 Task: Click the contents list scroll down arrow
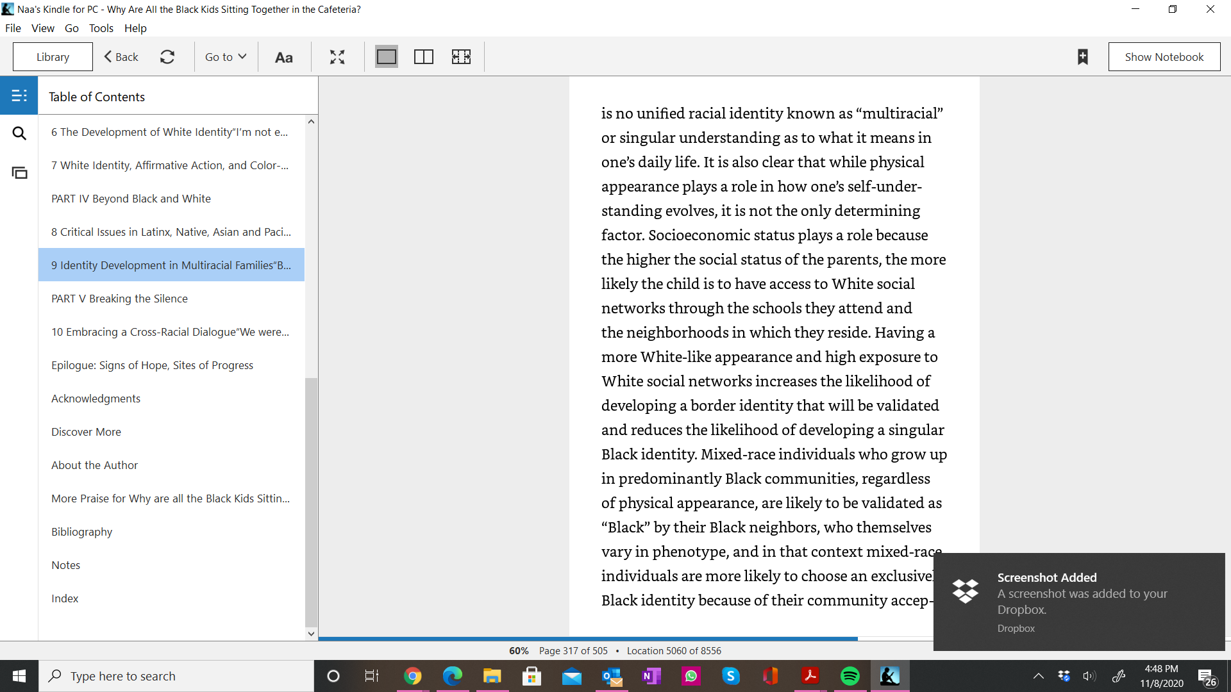(x=311, y=634)
